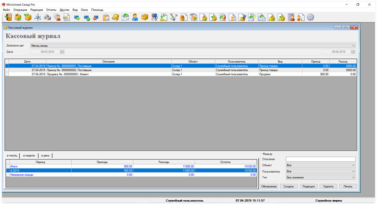The height and width of the screenshot is (205, 377).
Task: Expand the Тип filter dropdown
Action: click(x=353, y=177)
